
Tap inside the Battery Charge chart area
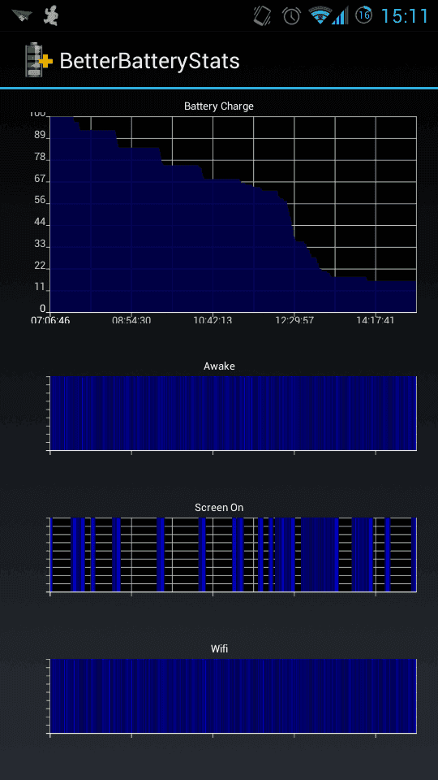[x=234, y=214]
